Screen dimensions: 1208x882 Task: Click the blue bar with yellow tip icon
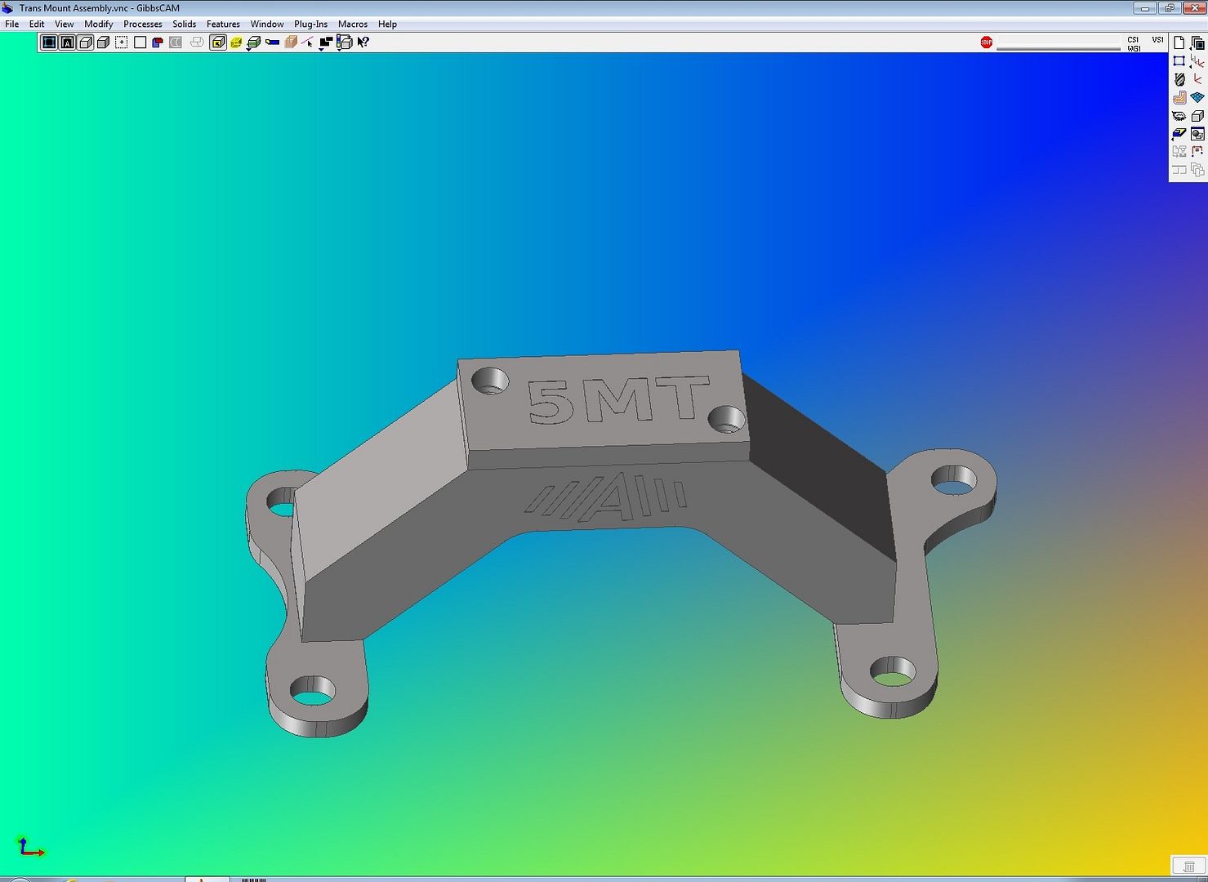tap(273, 42)
